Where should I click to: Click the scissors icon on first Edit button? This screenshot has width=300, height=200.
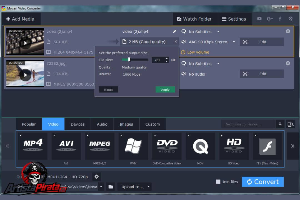245,42
